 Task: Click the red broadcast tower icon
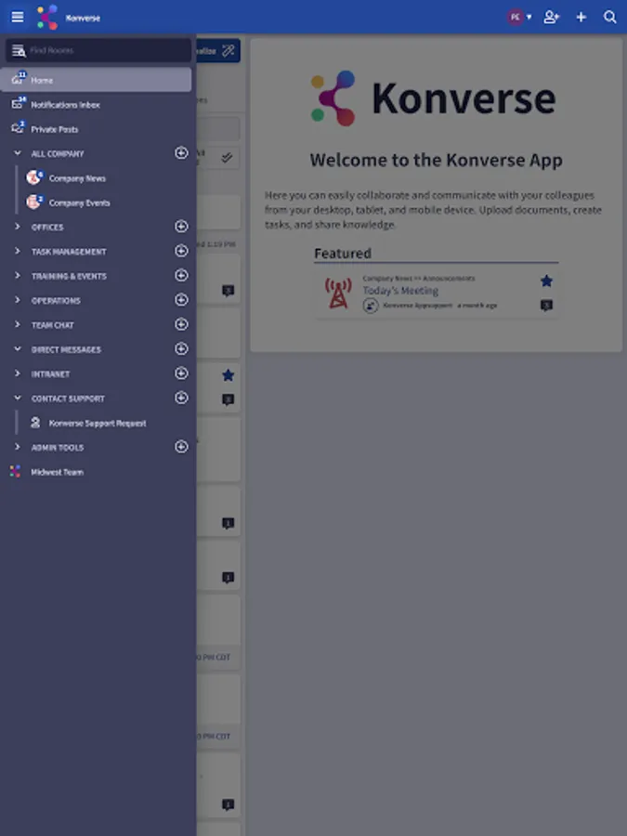tap(338, 294)
